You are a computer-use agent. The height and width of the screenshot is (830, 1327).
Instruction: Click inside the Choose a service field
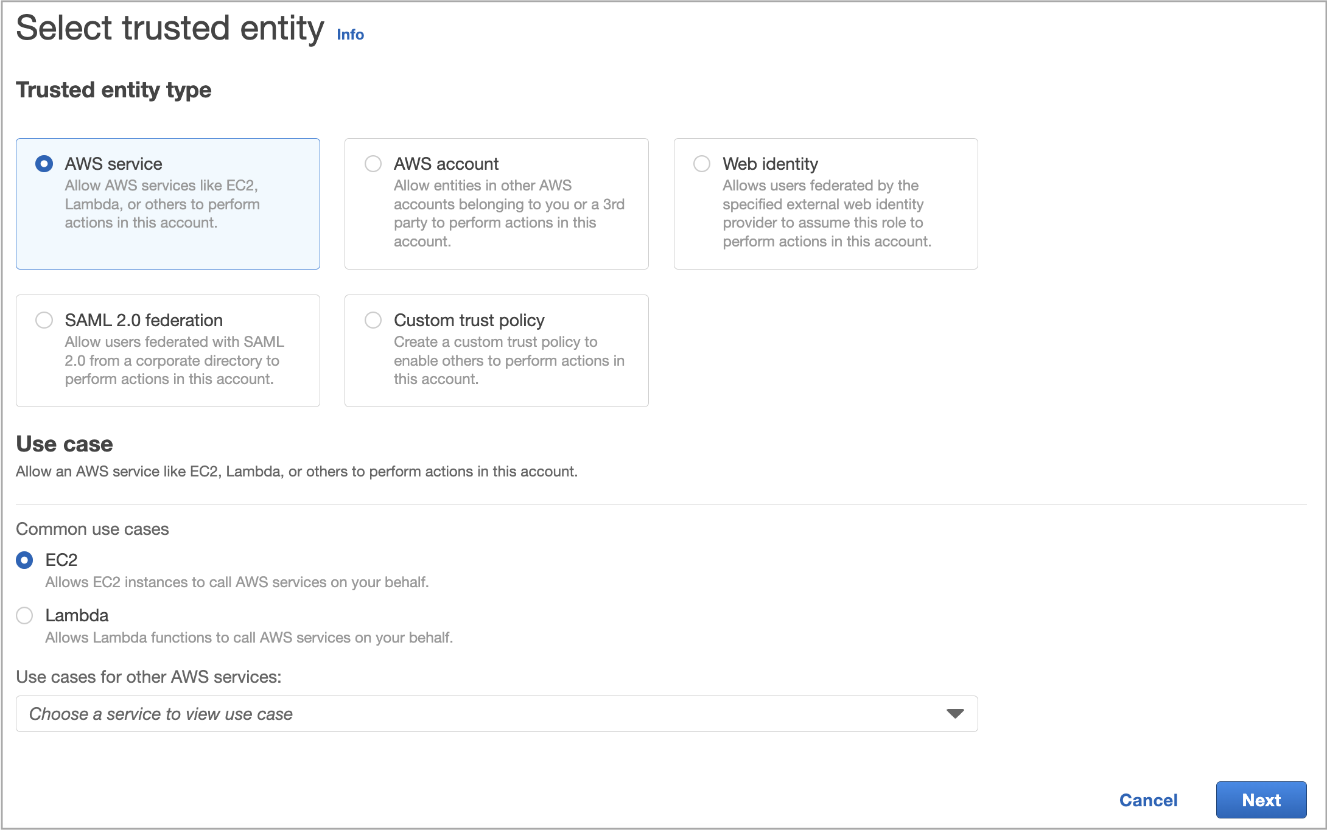(x=243, y=714)
